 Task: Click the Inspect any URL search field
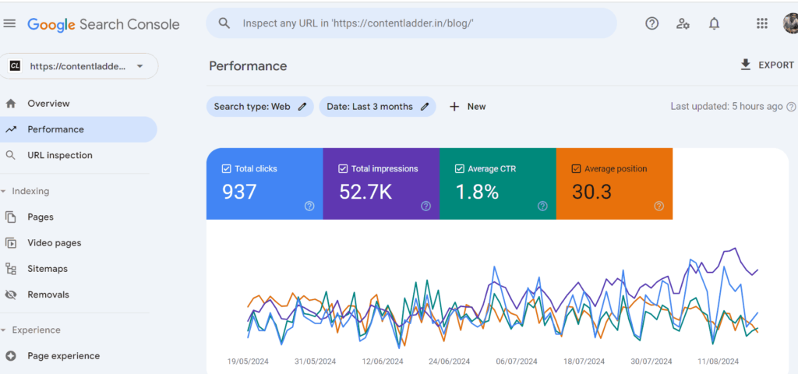click(x=411, y=23)
